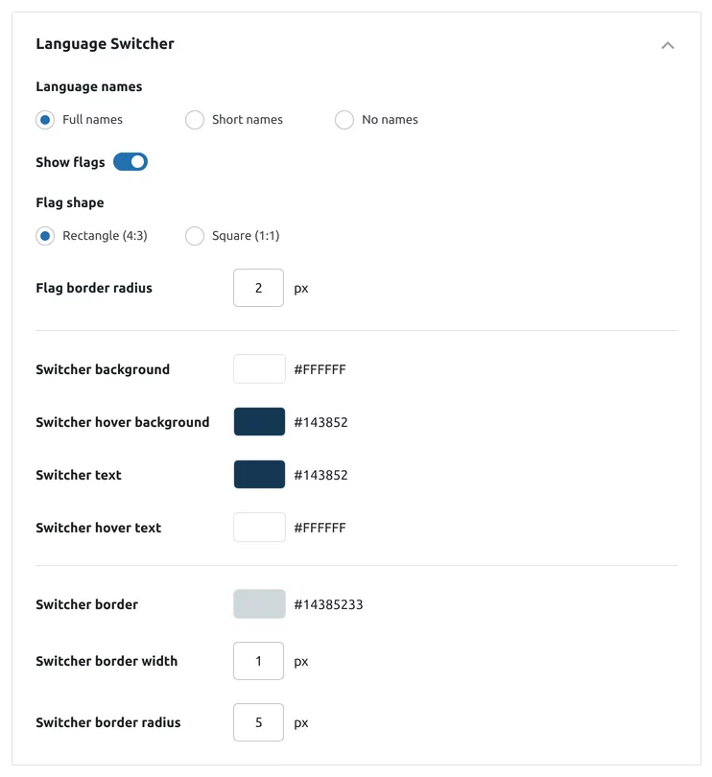Select the No names radio button
Screen dimensions: 712x777
[344, 119]
